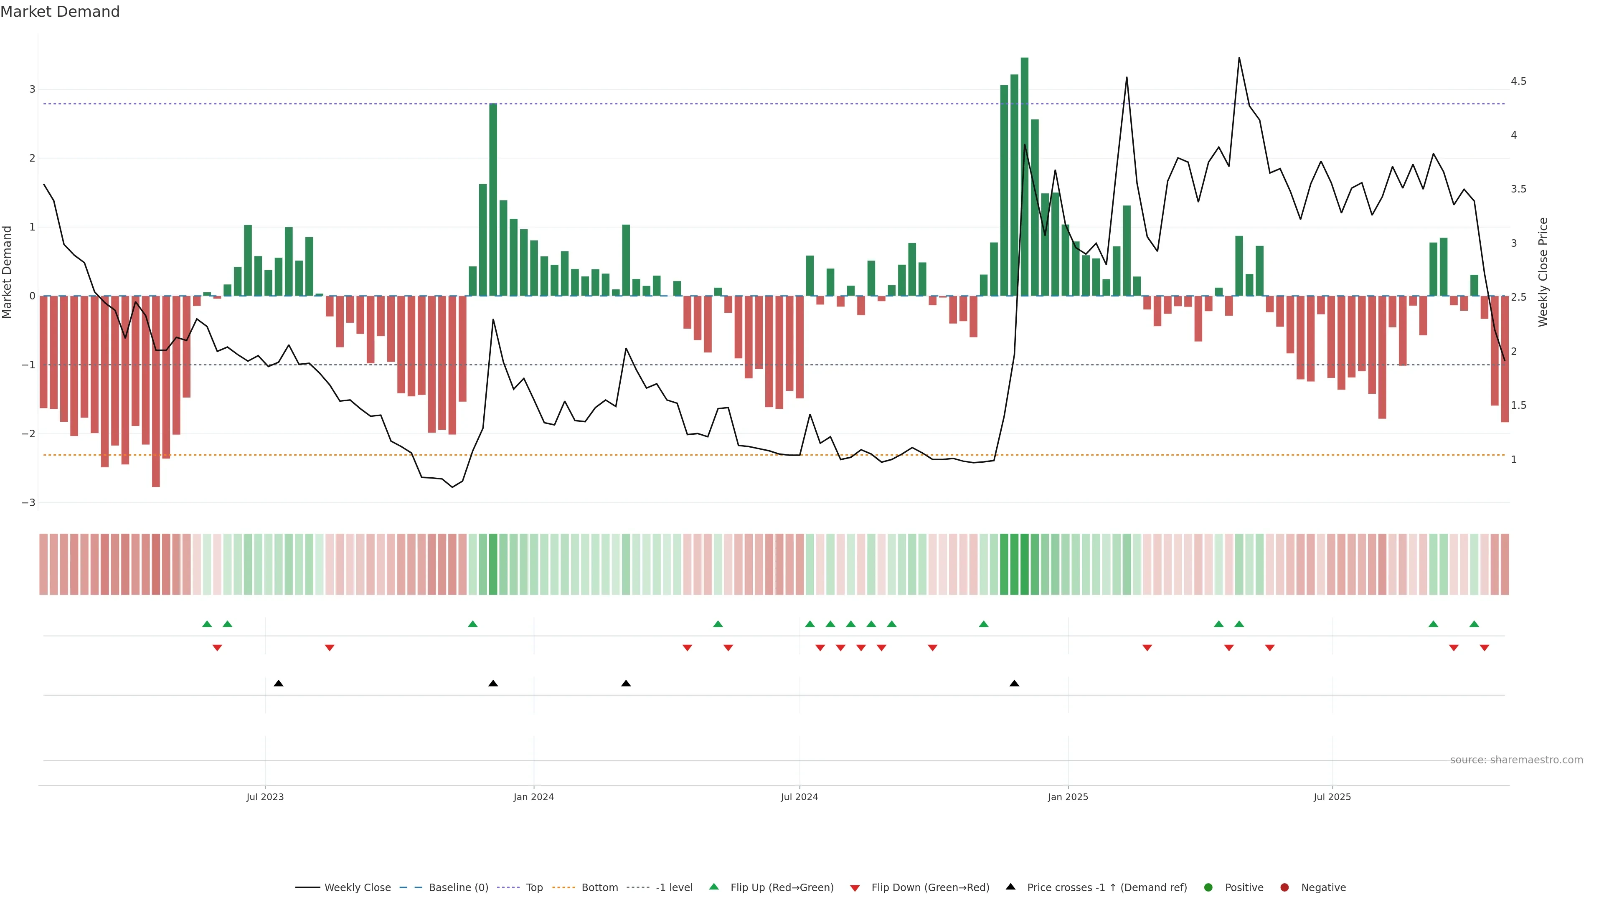Screen dimensions: 1604x902
Task: Click last black price-cross triangle marker
Action: point(1014,684)
